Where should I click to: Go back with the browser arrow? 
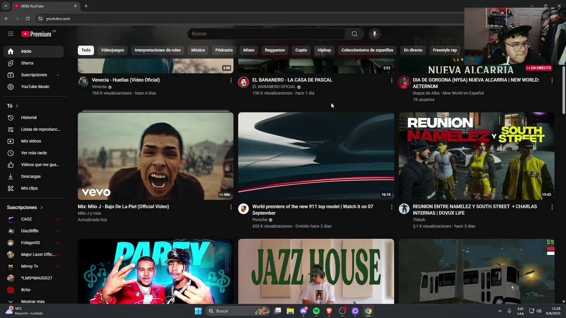pyautogui.click(x=6, y=19)
